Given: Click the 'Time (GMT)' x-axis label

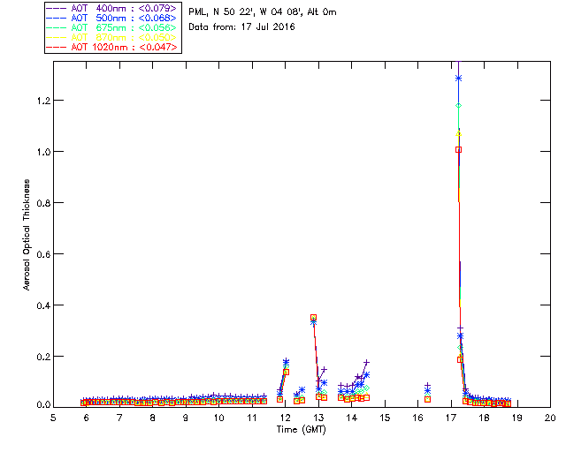Looking at the screenshot, I should (301, 429).
